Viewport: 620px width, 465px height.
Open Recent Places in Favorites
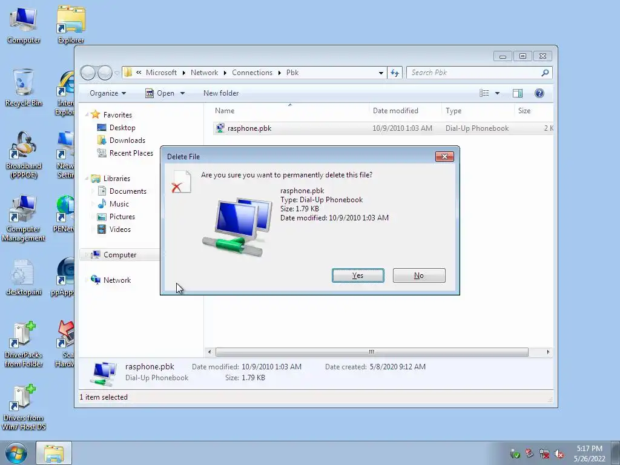tap(131, 153)
